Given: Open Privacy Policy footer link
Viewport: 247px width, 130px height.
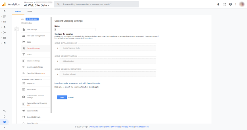Looking at the screenshot, I should 128,127.
